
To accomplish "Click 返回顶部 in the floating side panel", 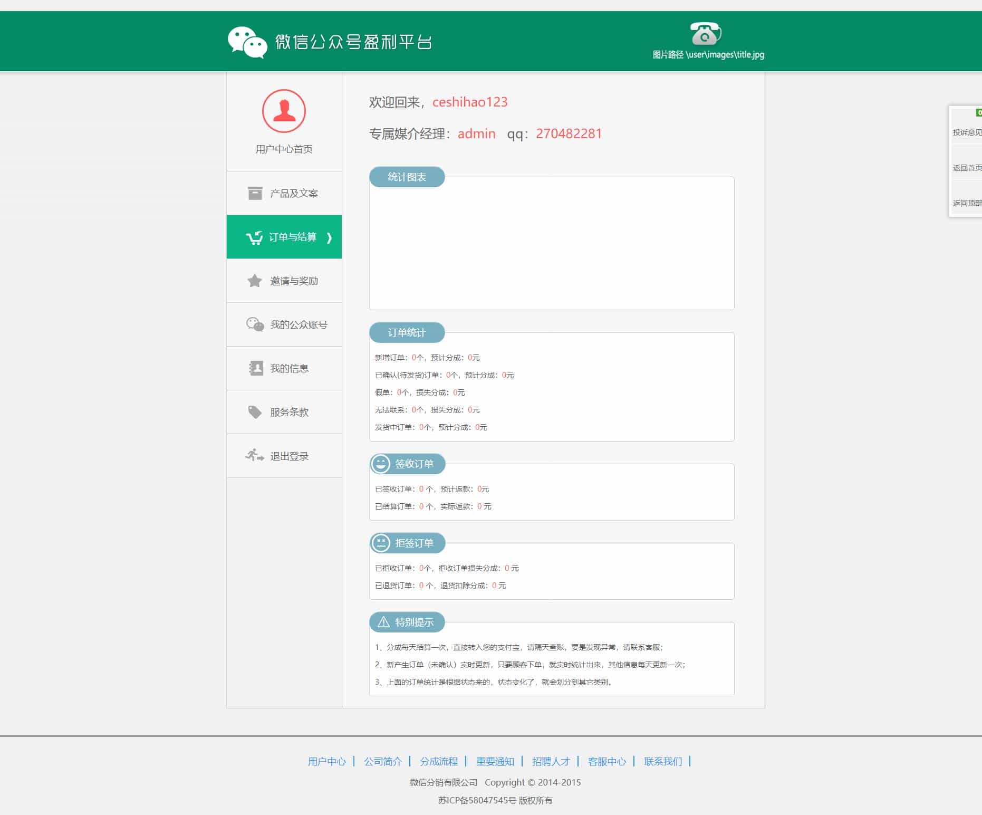I will coord(967,203).
